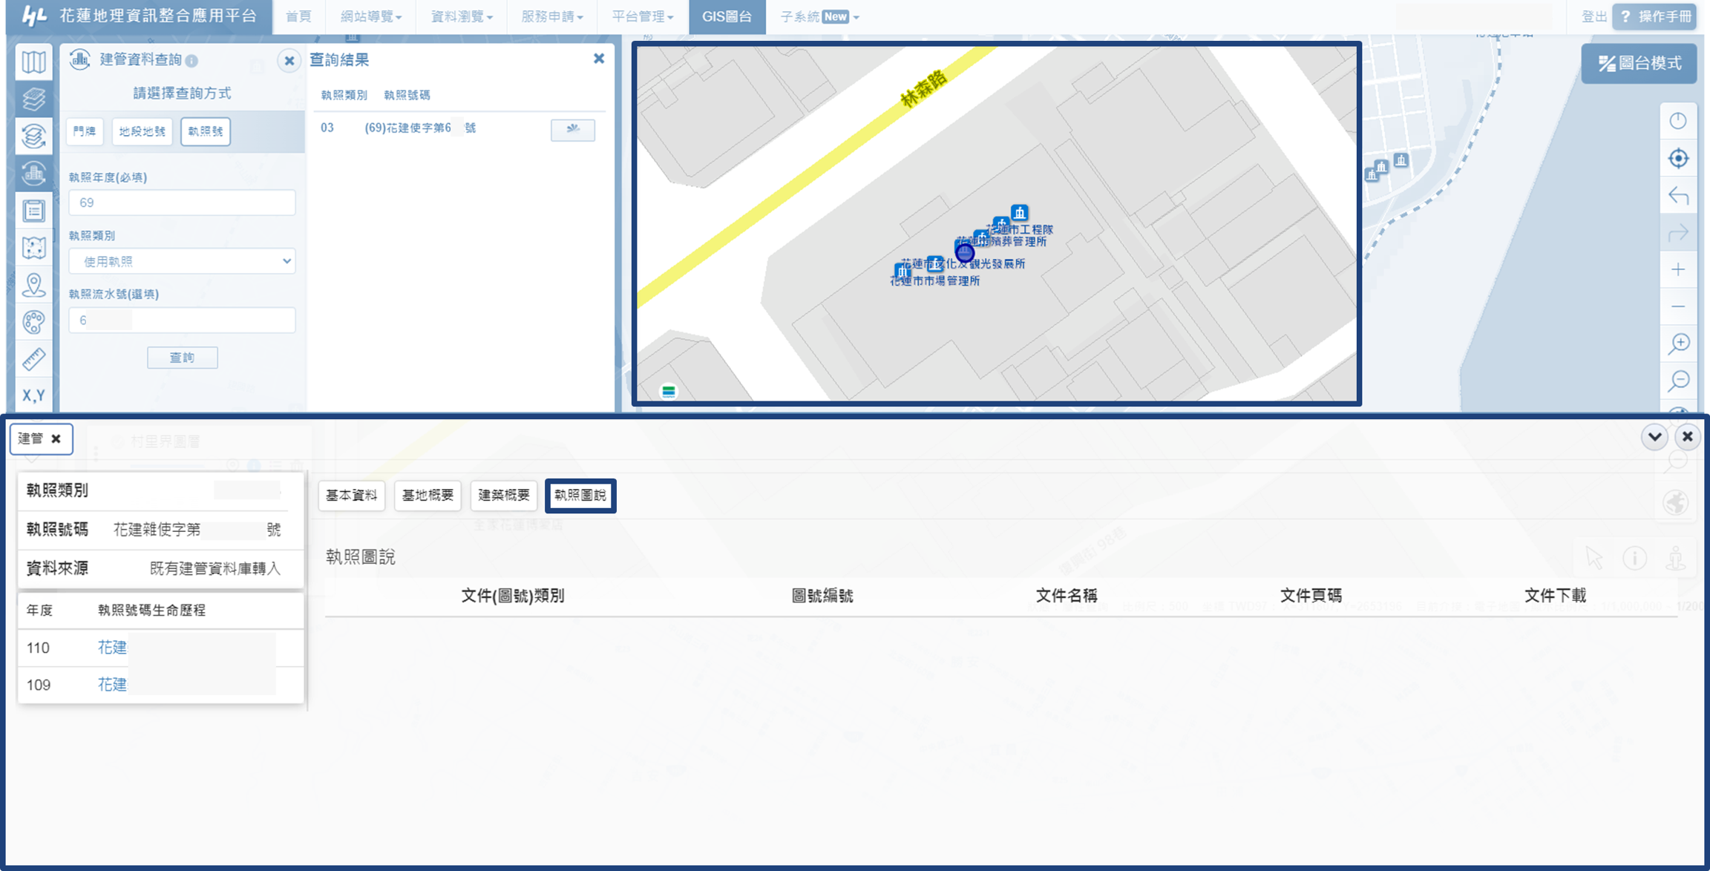Click the magnifier zoom-in icon

(1678, 344)
